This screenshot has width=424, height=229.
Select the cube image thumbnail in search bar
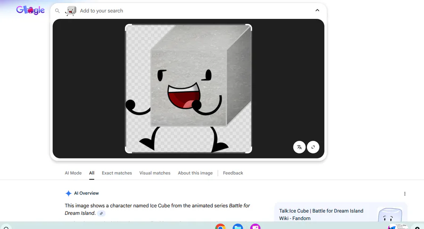[x=71, y=11]
